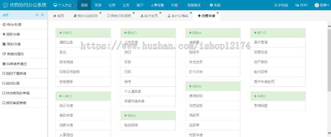This screenshot has height=137, width=331.
Task: Open REIM chat
Action: pyautogui.click(x=301, y=5)
